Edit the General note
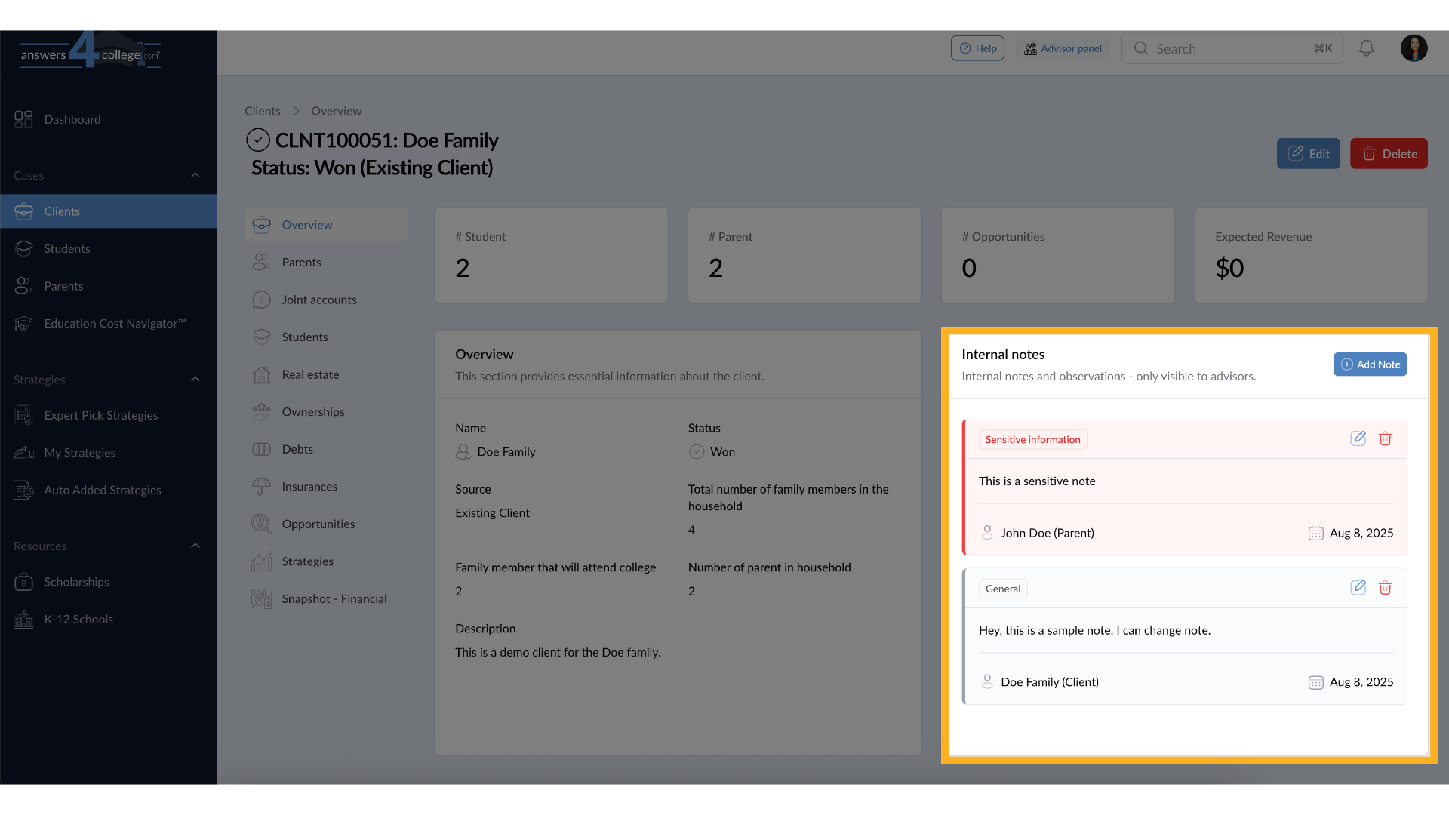Screen dimensions: 1449x815 tap(1358, 588)
